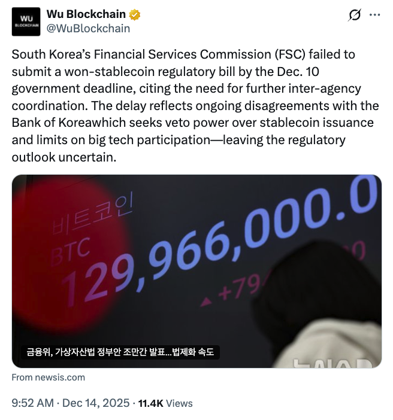Viewport: 393px width, 420px height.
Task: Click the 129,966,000 price in the image
Action: coord(222,245)
